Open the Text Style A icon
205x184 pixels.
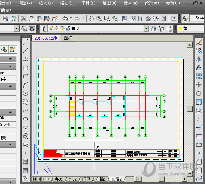click(185, 18)
